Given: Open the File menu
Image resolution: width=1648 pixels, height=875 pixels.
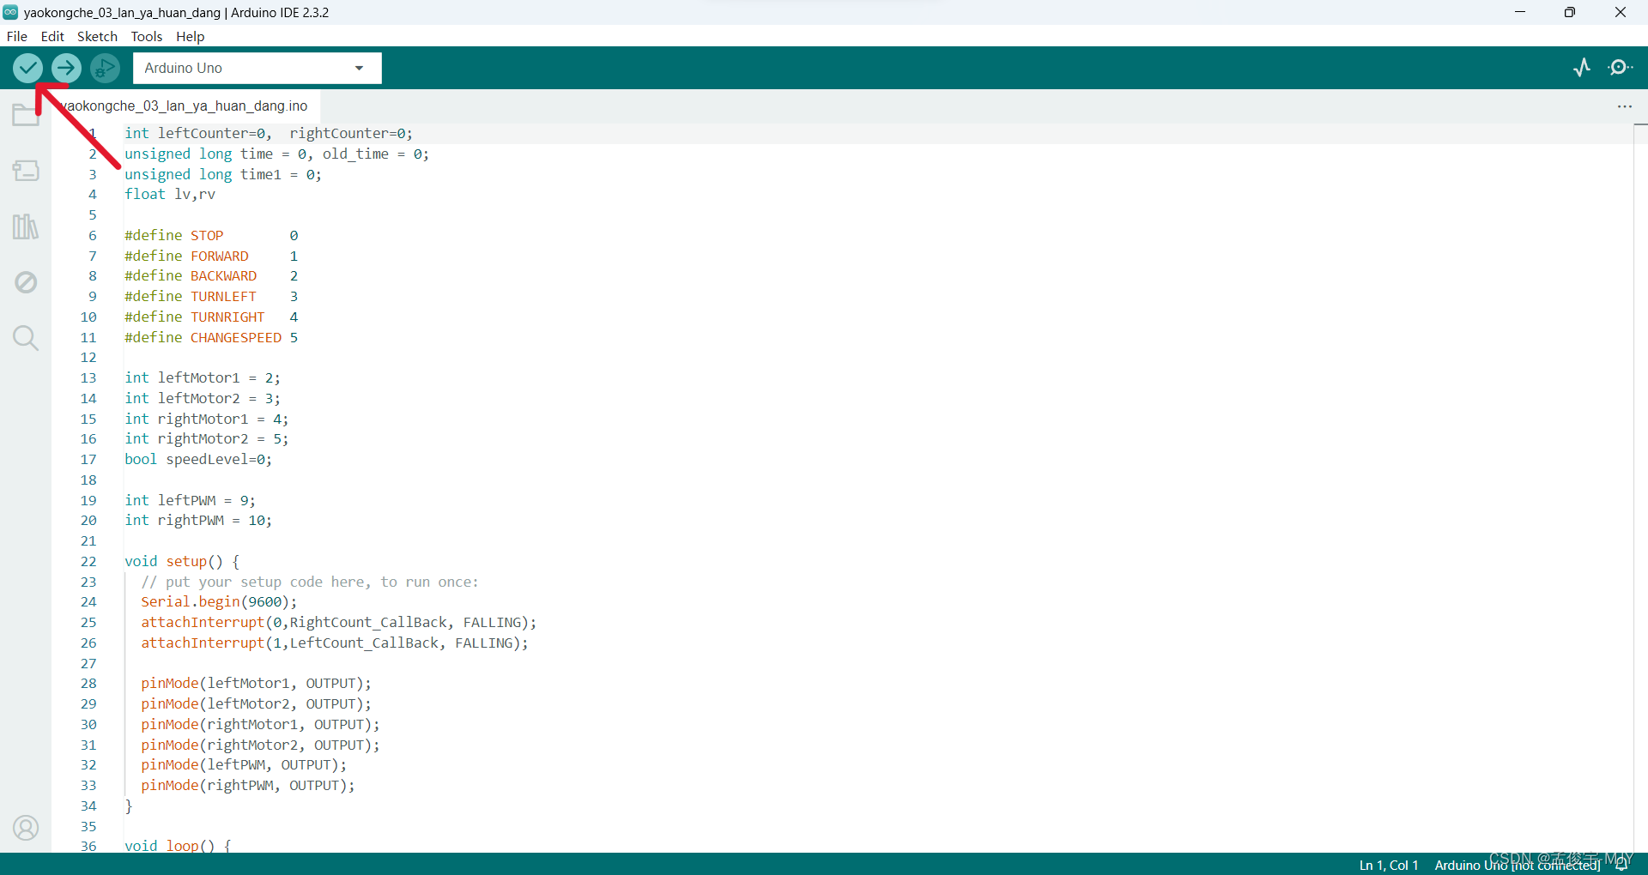Looking at the screenshot, I should tap(17, 36).
